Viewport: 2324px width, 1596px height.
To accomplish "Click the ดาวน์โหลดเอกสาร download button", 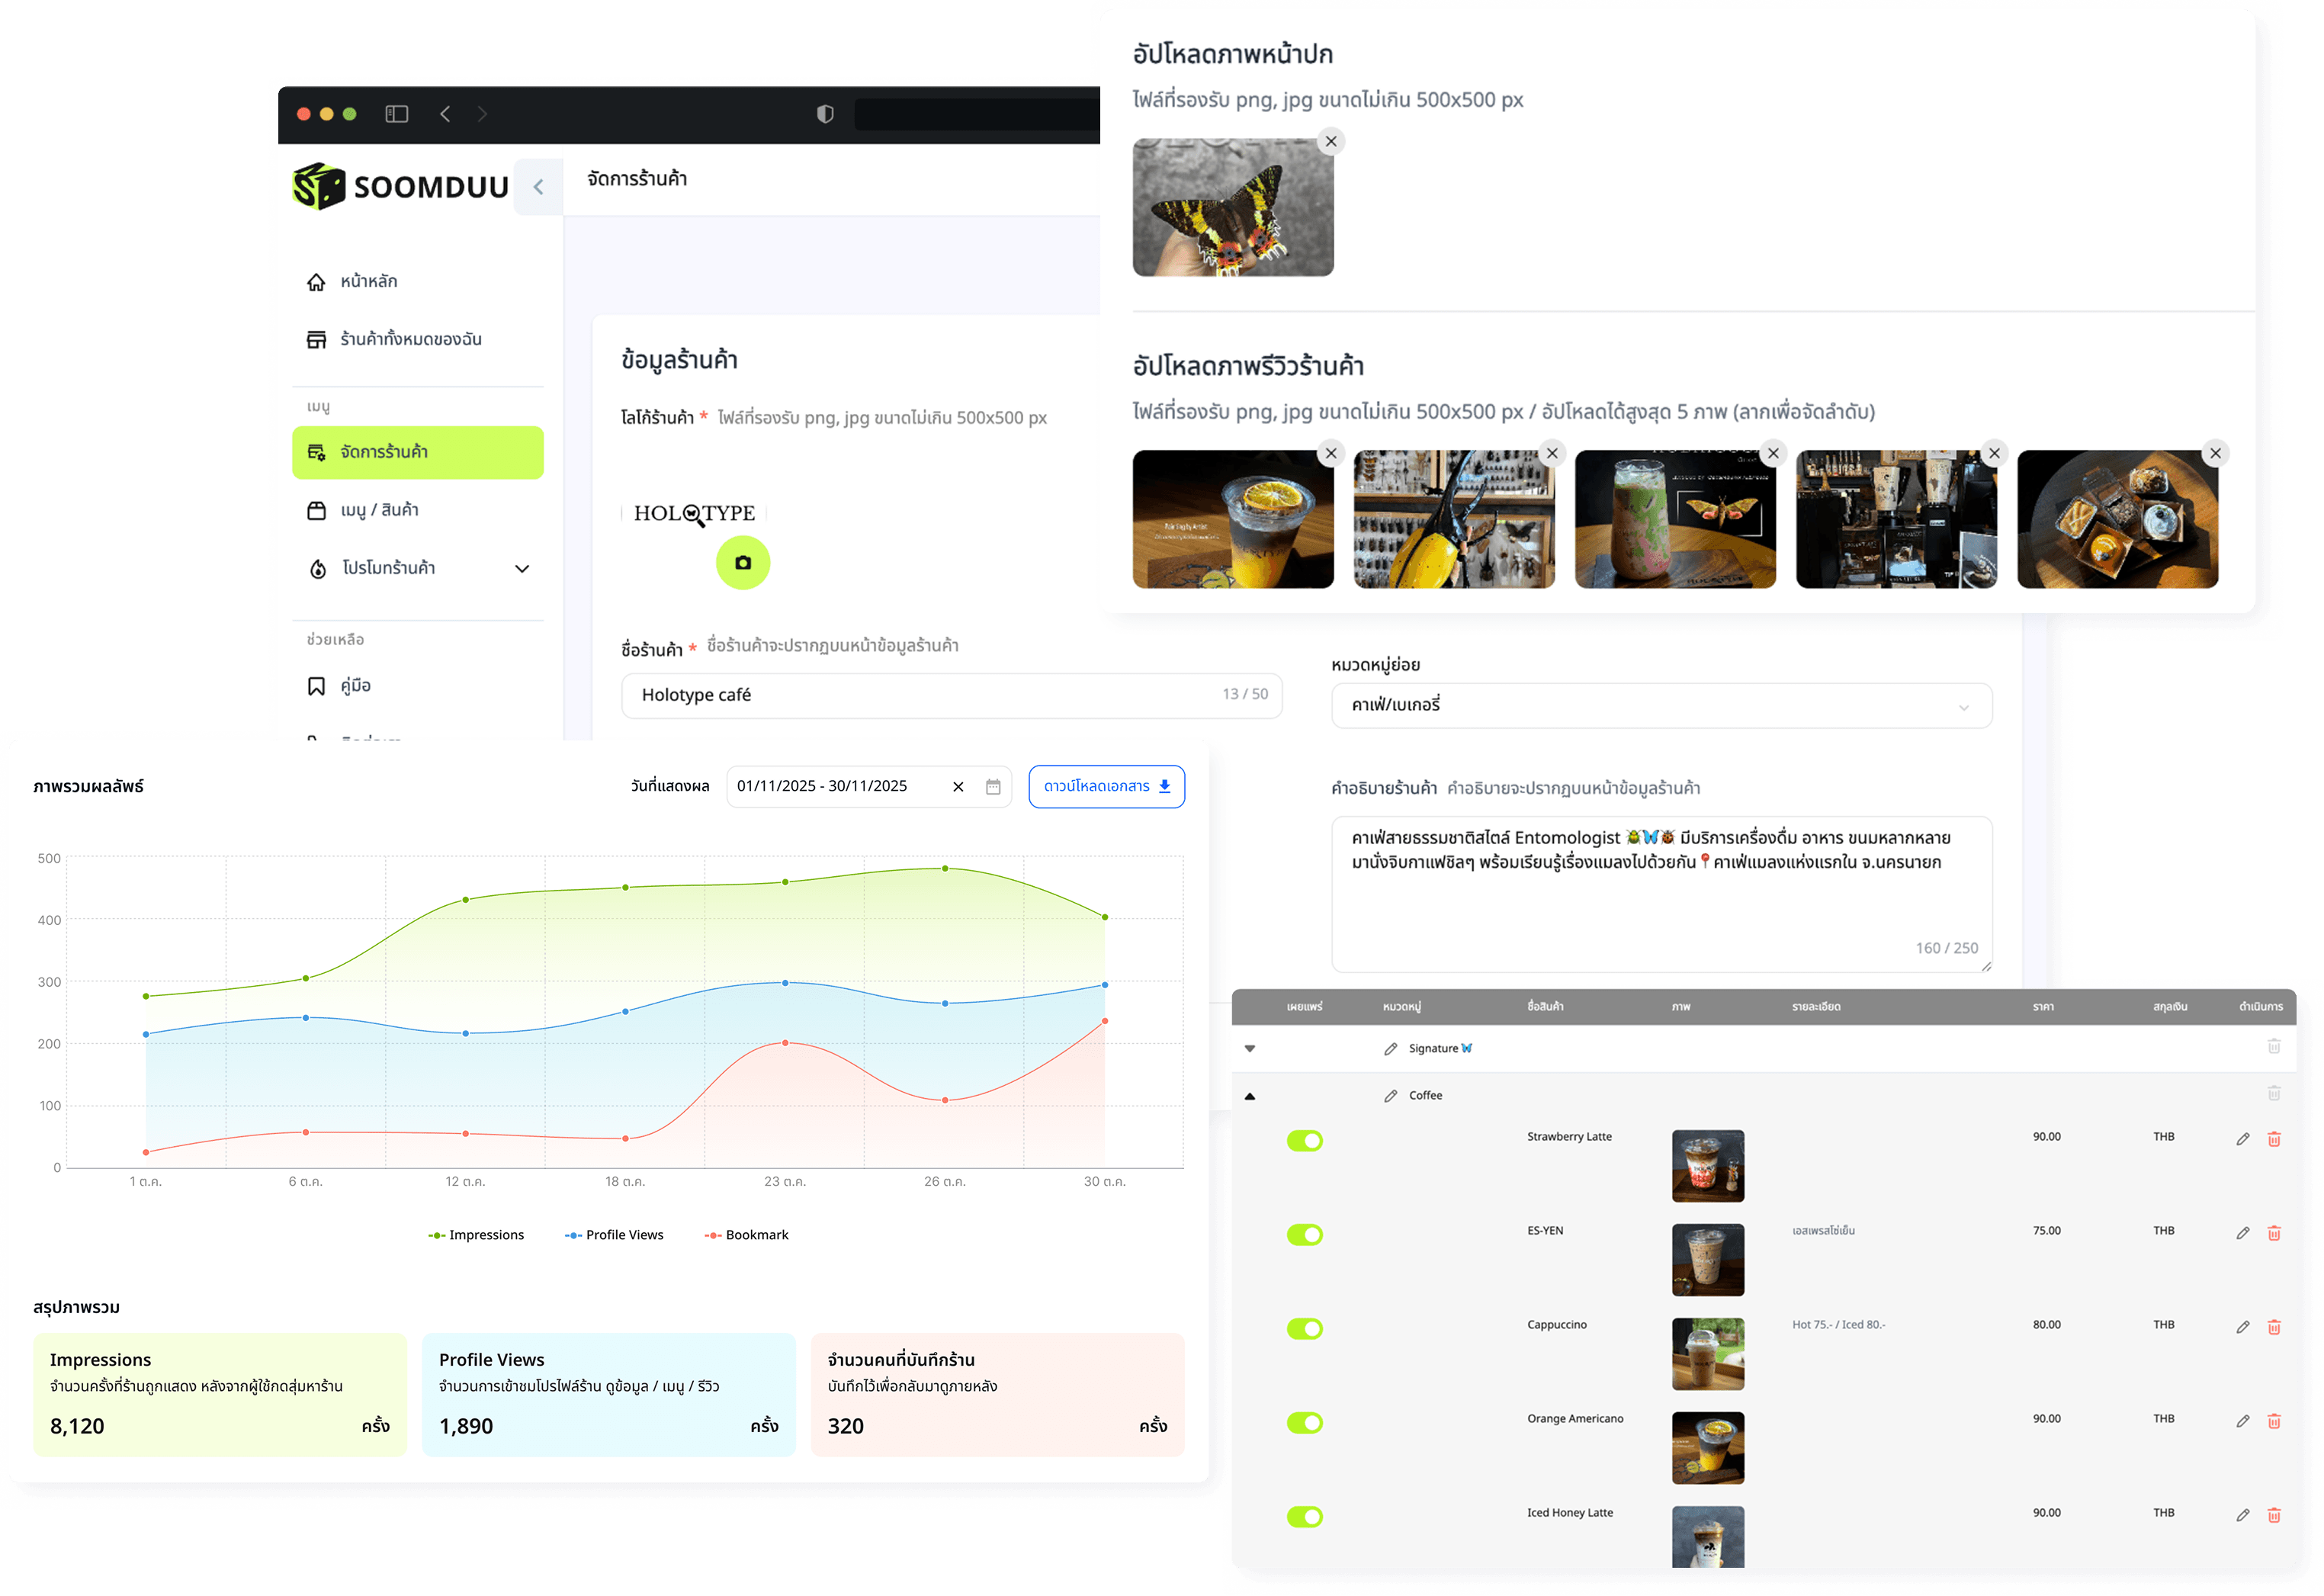I will click(x=1106, y=786).
